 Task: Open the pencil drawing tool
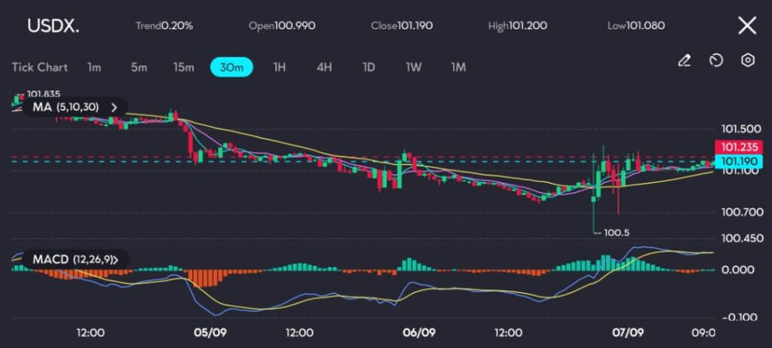click(x=685, y=61)
